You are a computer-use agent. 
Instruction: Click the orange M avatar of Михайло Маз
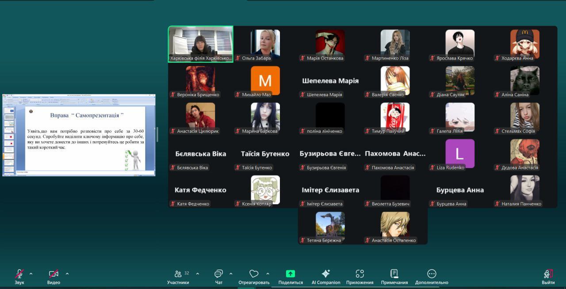click(x=265, y=80)
